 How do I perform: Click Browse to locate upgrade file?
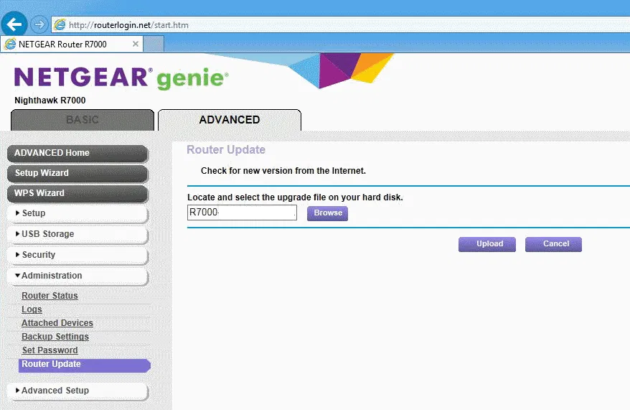click(328, 213)
